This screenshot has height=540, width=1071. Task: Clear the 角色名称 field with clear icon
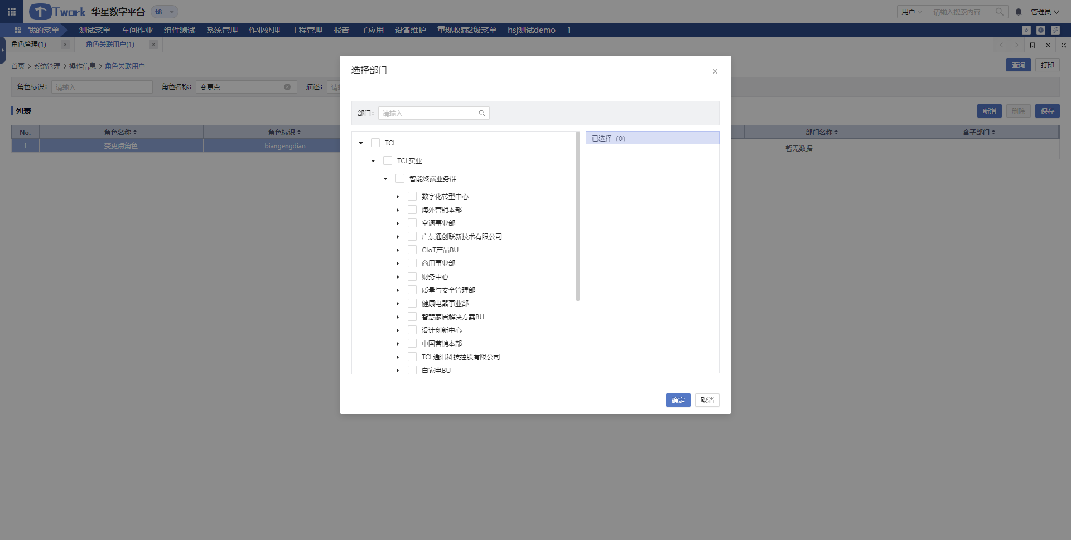pyautogui.click(x=287, y=87)
